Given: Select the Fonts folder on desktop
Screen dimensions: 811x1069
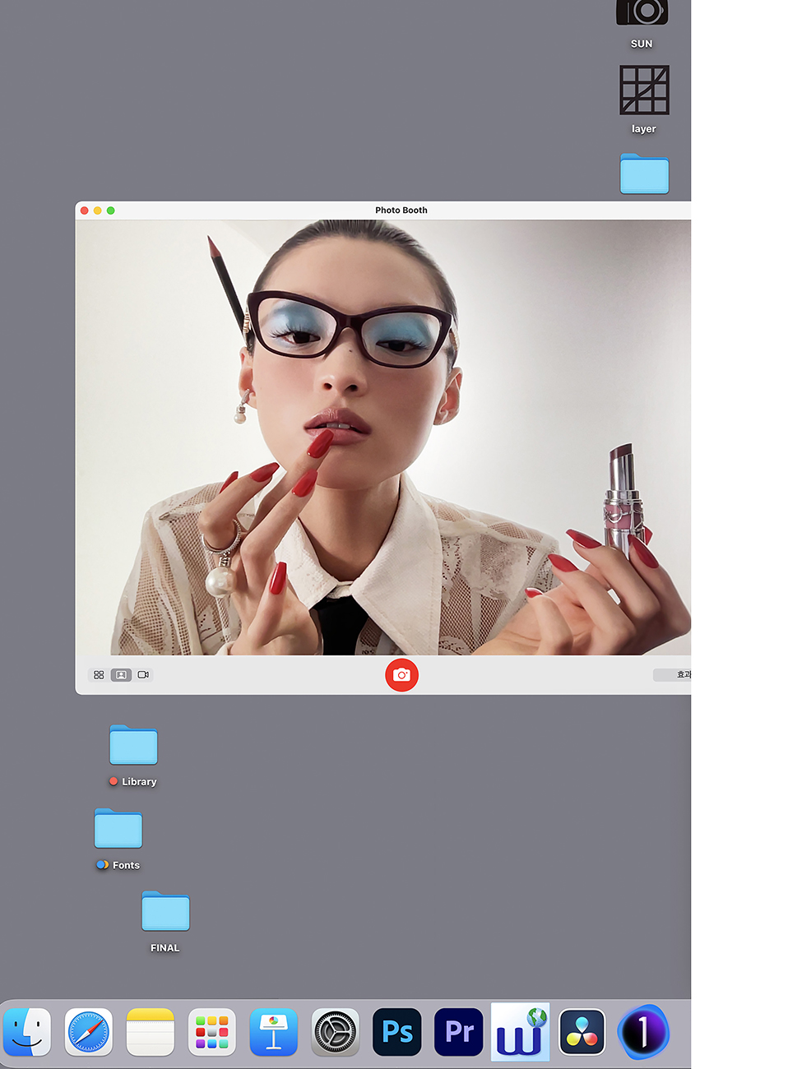Looking at the screenshot, I should 118,829.
